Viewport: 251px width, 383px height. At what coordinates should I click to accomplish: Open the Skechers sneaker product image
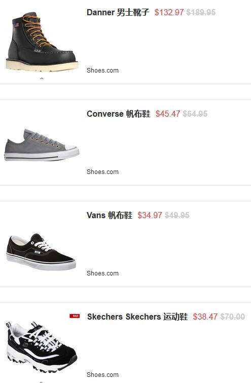(x=41, y=347)
